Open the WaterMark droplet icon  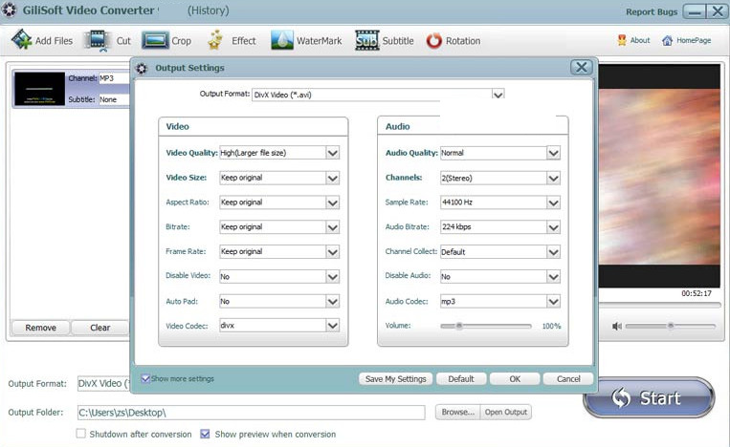click(282, 40)
